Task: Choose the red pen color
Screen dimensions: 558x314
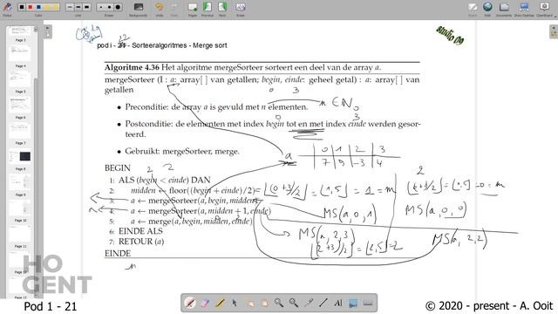Action: click(x=31, y=7)
